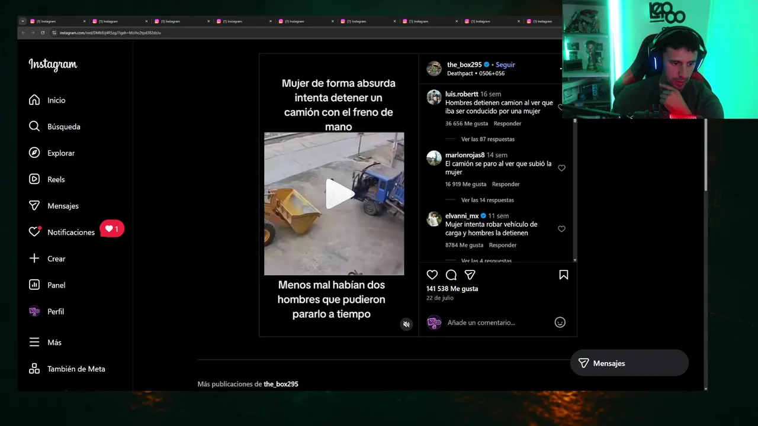Viewport: 758px width, 426px height.
Task: Expand Ver las 14 respuestas
Action: (x=487, y=200)
